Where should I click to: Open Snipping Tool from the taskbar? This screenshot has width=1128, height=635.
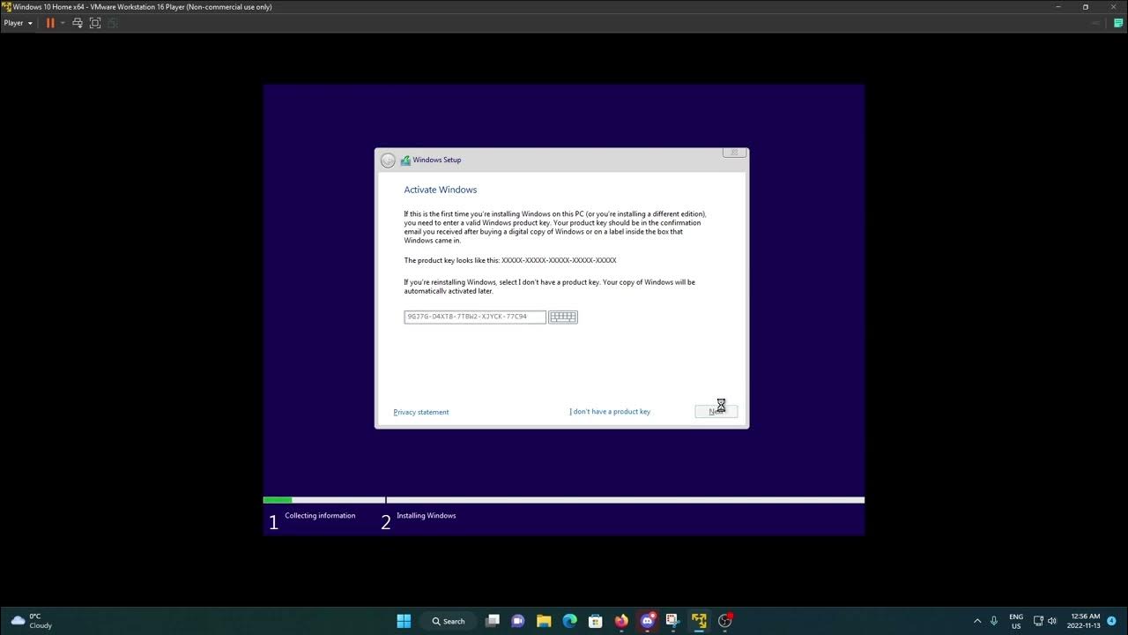[x=672, y=621]
